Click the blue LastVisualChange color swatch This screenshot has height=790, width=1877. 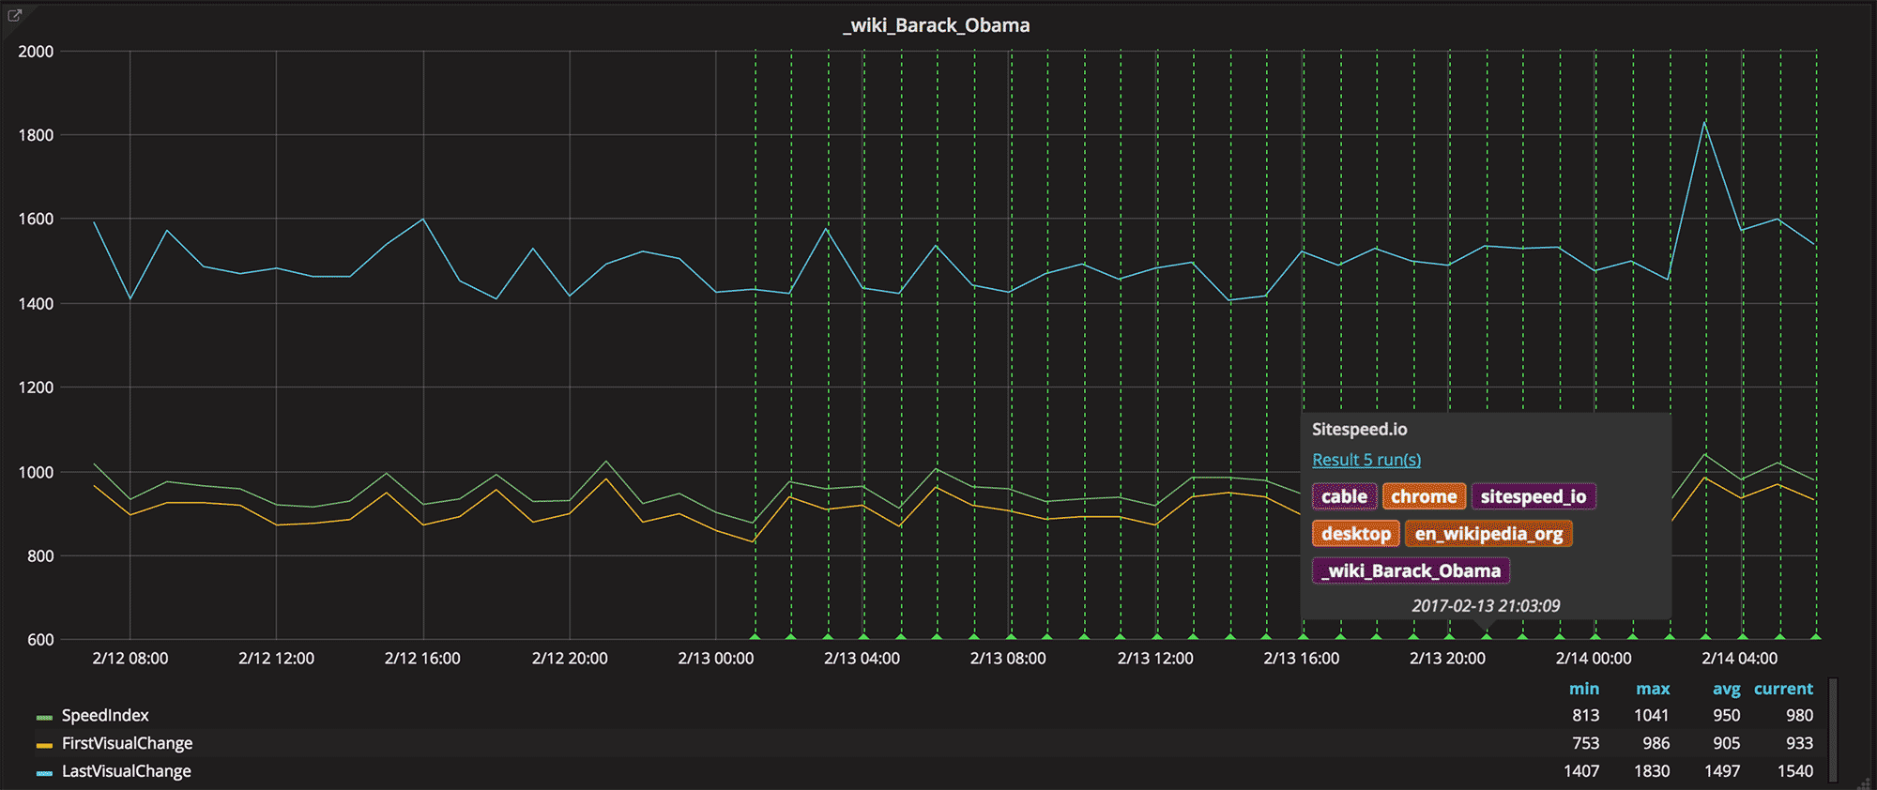click(44, 773)
